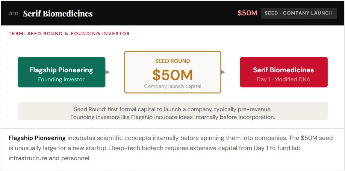Click the SEED ROUND heading in the center box

172,61
